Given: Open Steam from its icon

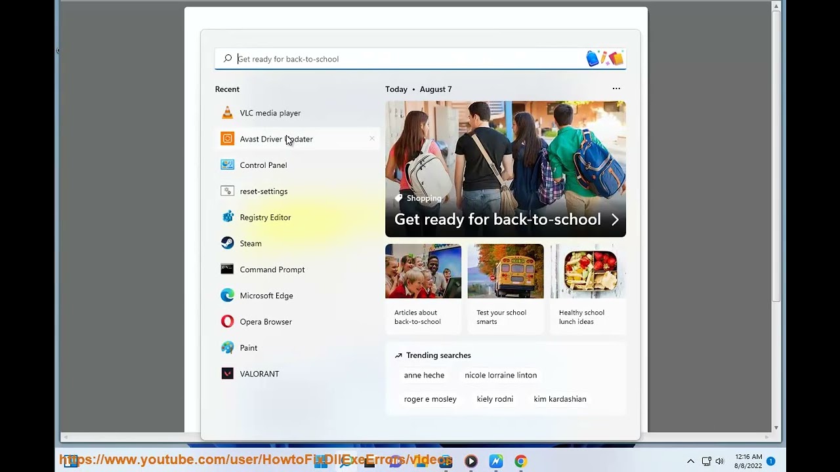Looking at the screenshot, I should click(x=227, y=243).
